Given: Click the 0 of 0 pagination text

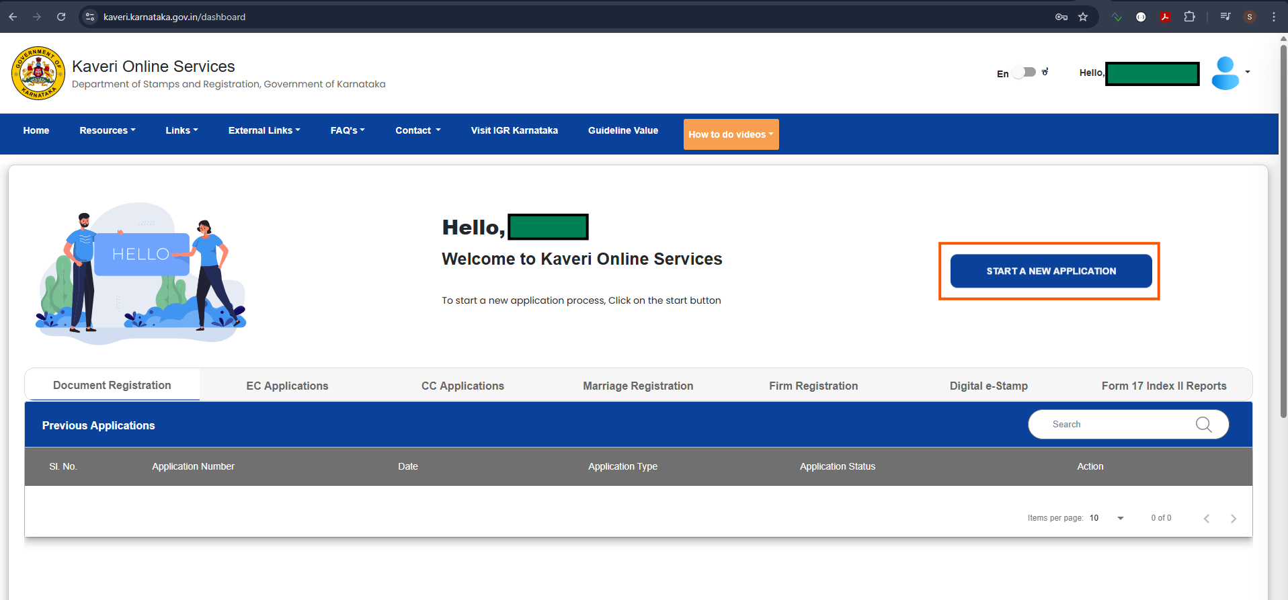Looking at the screenshot, I should (1161, 518).
